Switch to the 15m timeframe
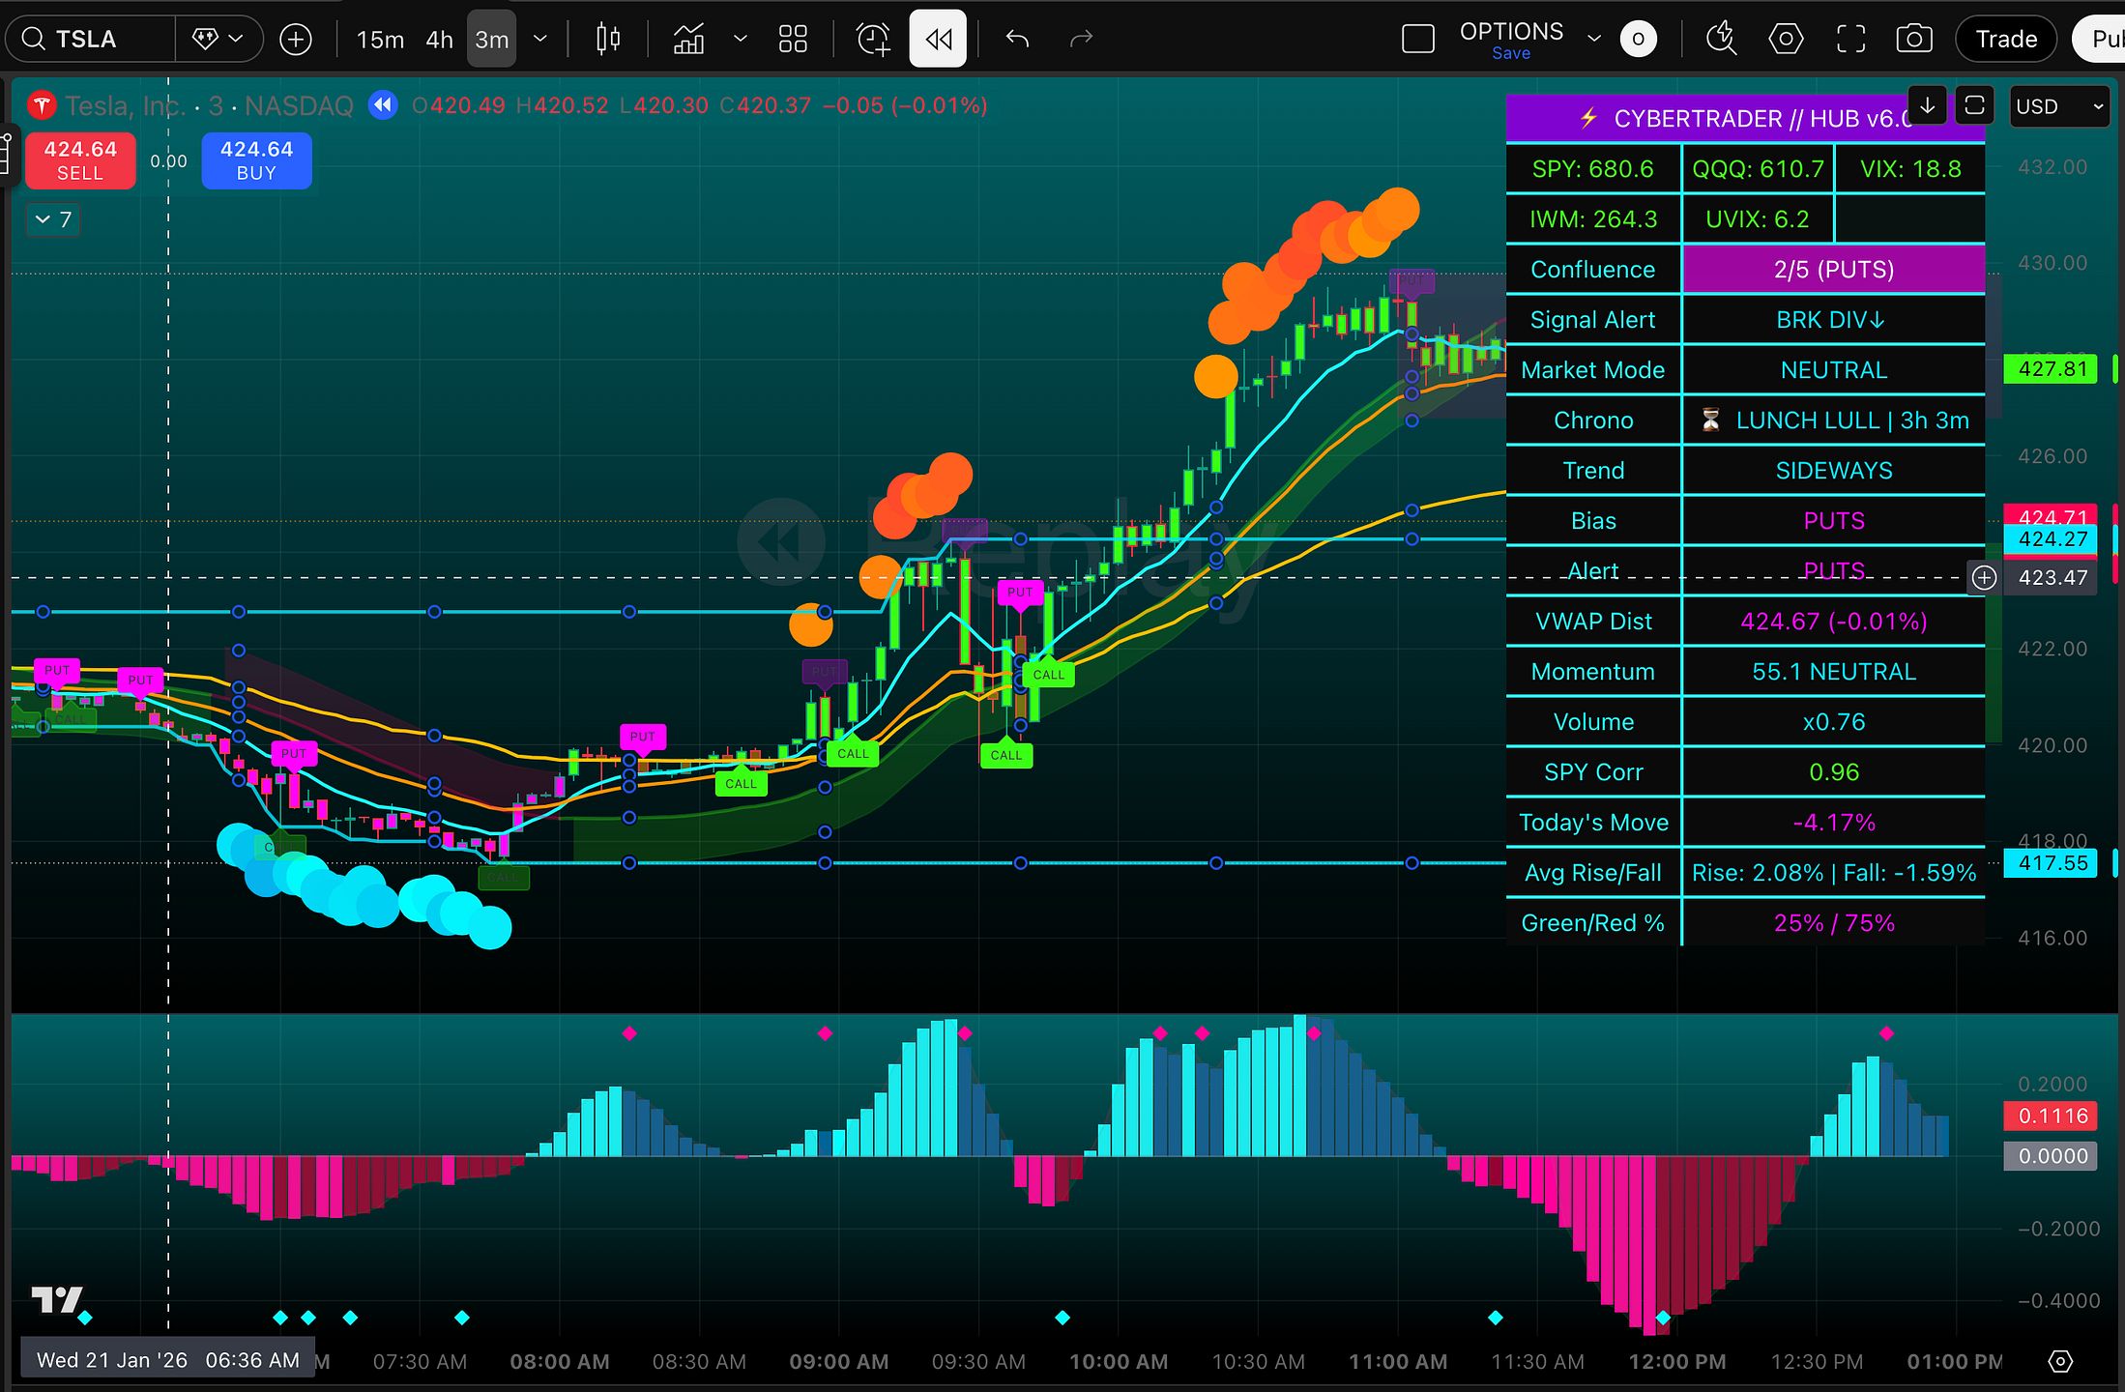The height and width of the screenshot is (1392, 2125). pyautogui.click(x=380, y=40)
